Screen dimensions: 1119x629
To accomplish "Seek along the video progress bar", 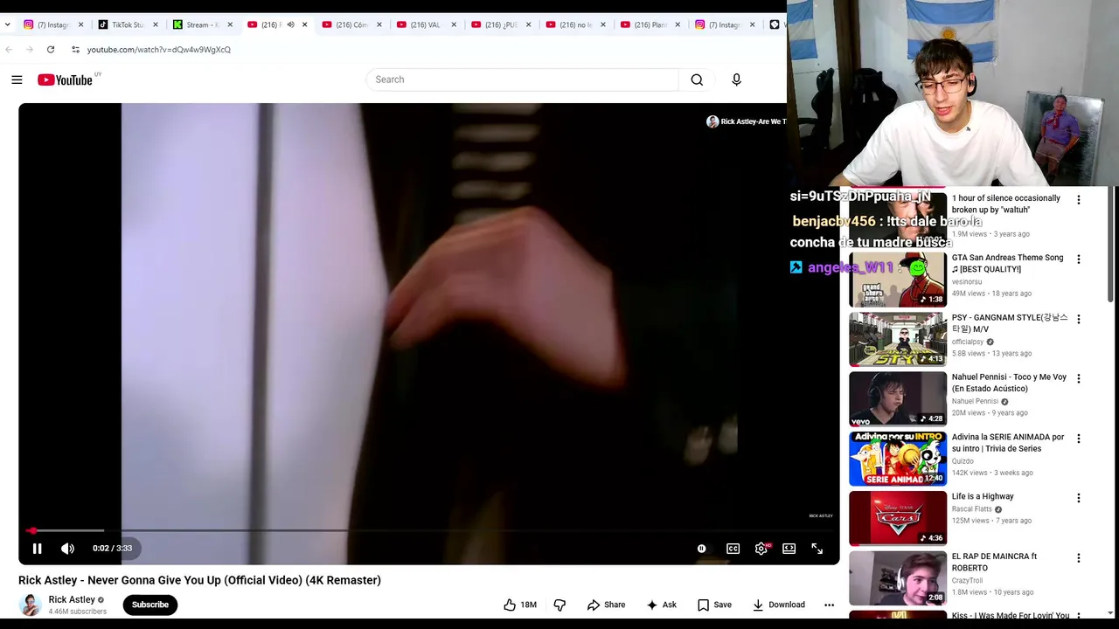I will tap(428, 530).
